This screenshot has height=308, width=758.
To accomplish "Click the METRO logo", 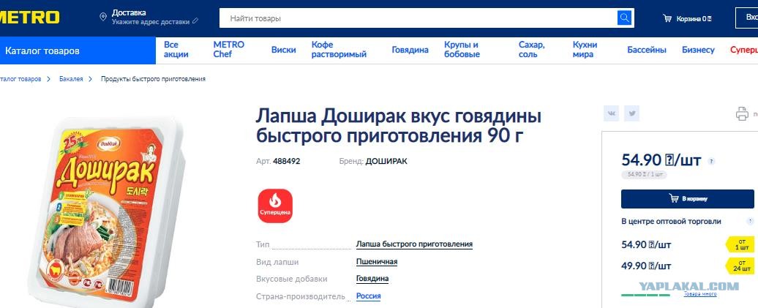I will pos(29,18).
